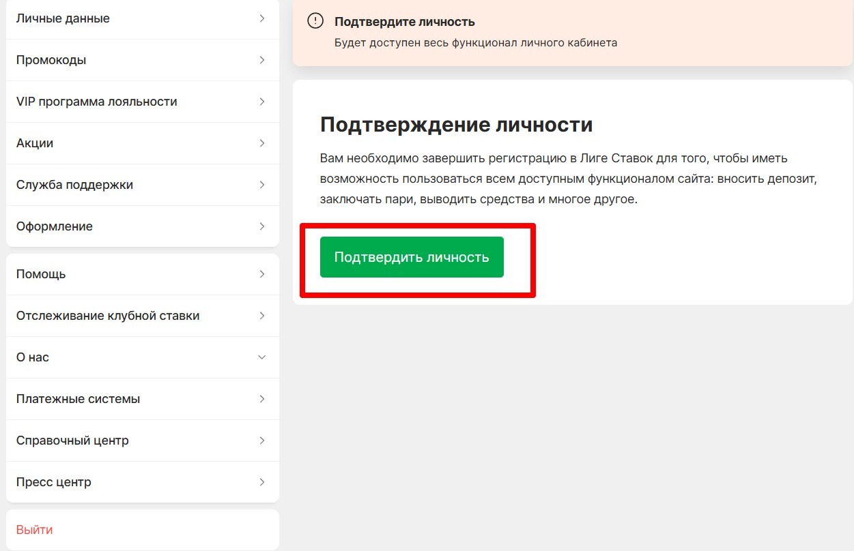854x551 pixels.
Task: Log out via Выйти link
Action: coord(34,529)
